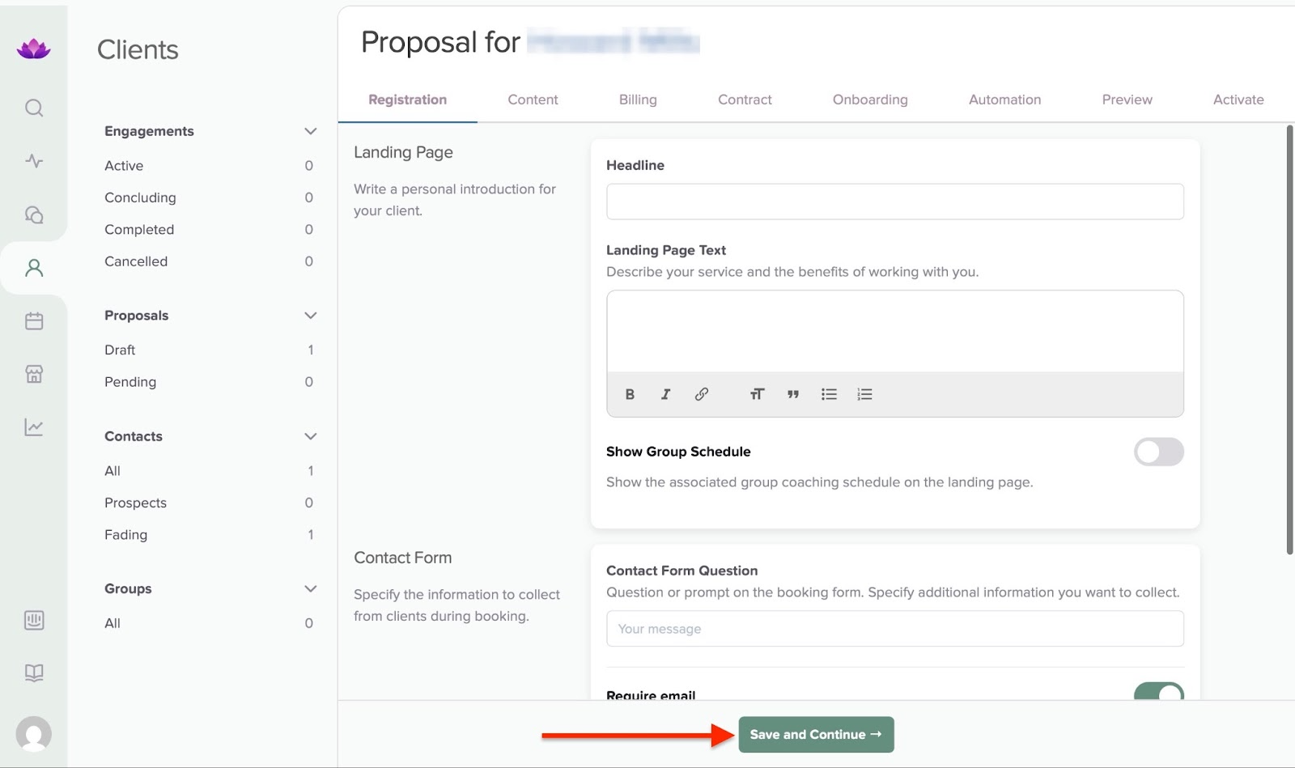Open the analytics chart icon
The height and width of the screenshot is (768, 1295).
click(34, 427)
